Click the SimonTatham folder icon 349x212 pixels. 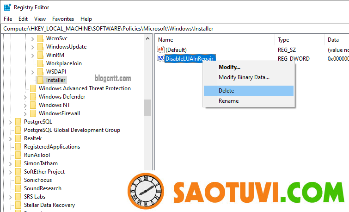18,163
